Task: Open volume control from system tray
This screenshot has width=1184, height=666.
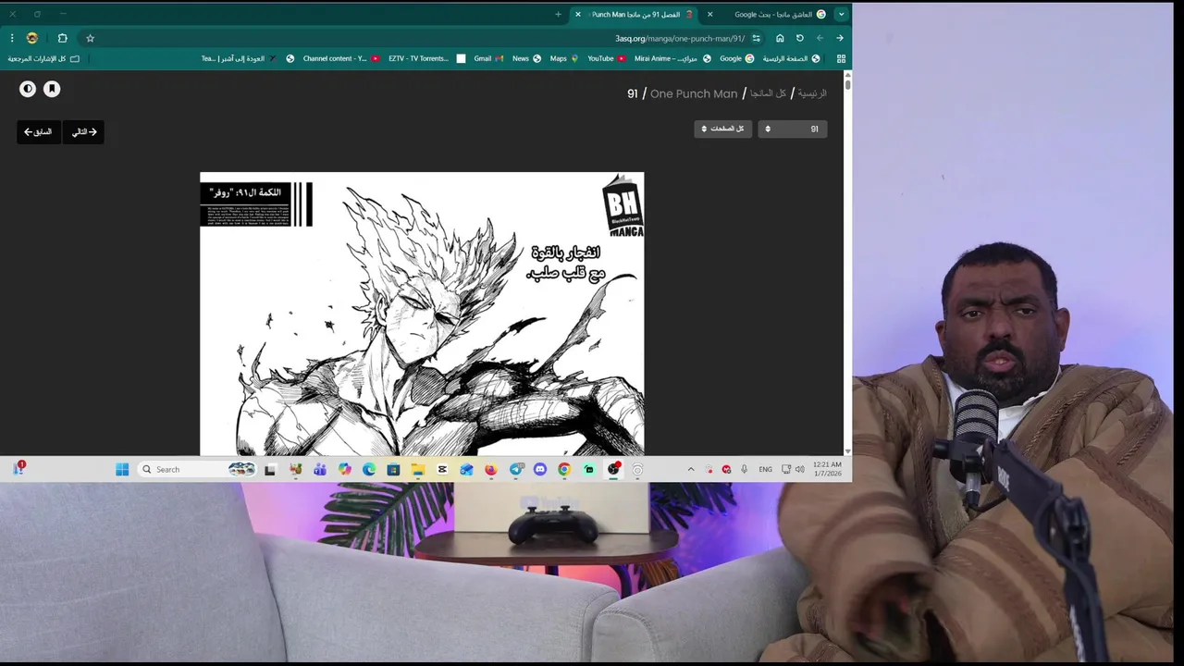Action: click(800, 470)
